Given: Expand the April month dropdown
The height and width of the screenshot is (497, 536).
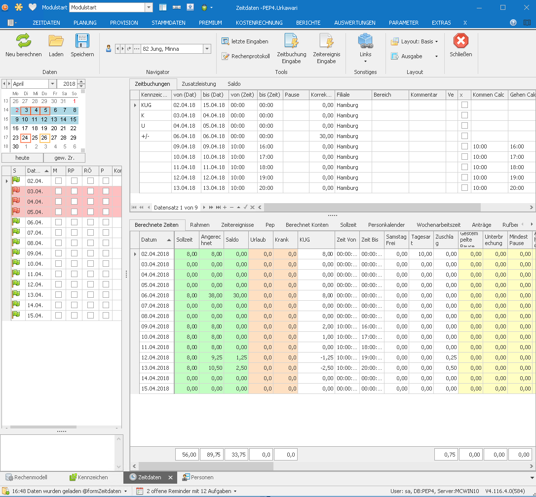Looking at the screenshot, I should [52, 84].
